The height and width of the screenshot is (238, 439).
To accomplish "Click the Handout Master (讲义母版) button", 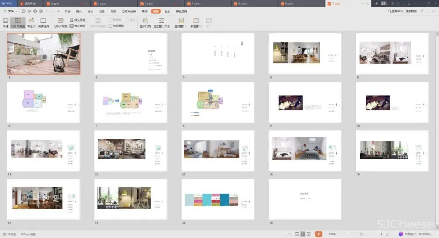I will (x=78, y=20).
